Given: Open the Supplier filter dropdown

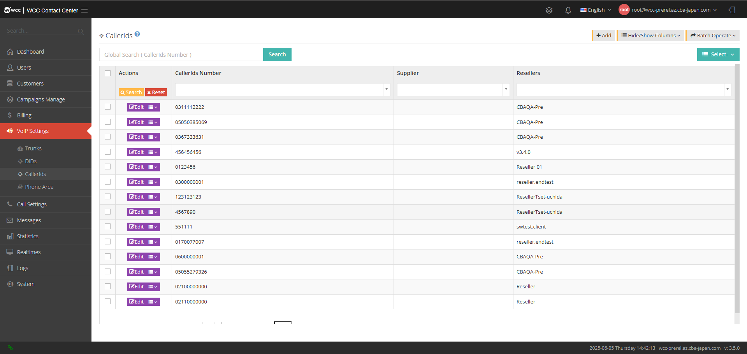Looking at the screenshot, I should click(506, 89).
